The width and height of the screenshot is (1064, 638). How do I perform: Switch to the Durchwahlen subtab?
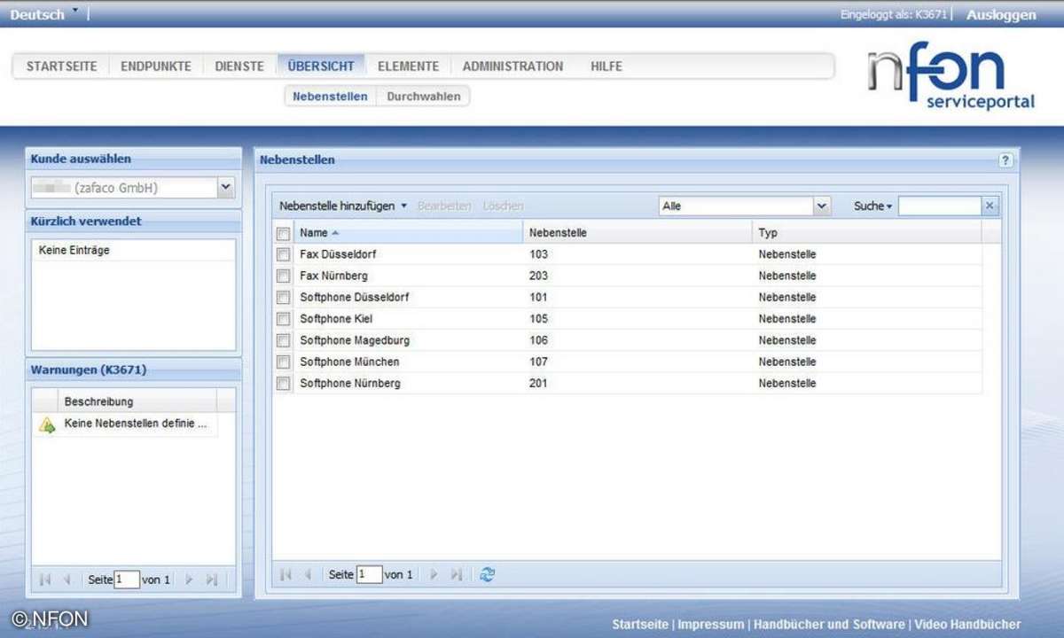click(x=424, y=97)
